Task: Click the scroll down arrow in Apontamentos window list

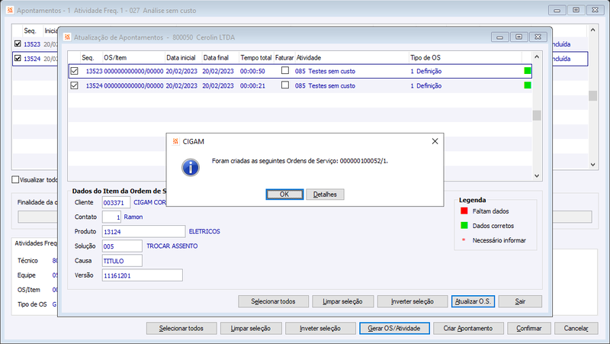Action: [x=592, y=165]
